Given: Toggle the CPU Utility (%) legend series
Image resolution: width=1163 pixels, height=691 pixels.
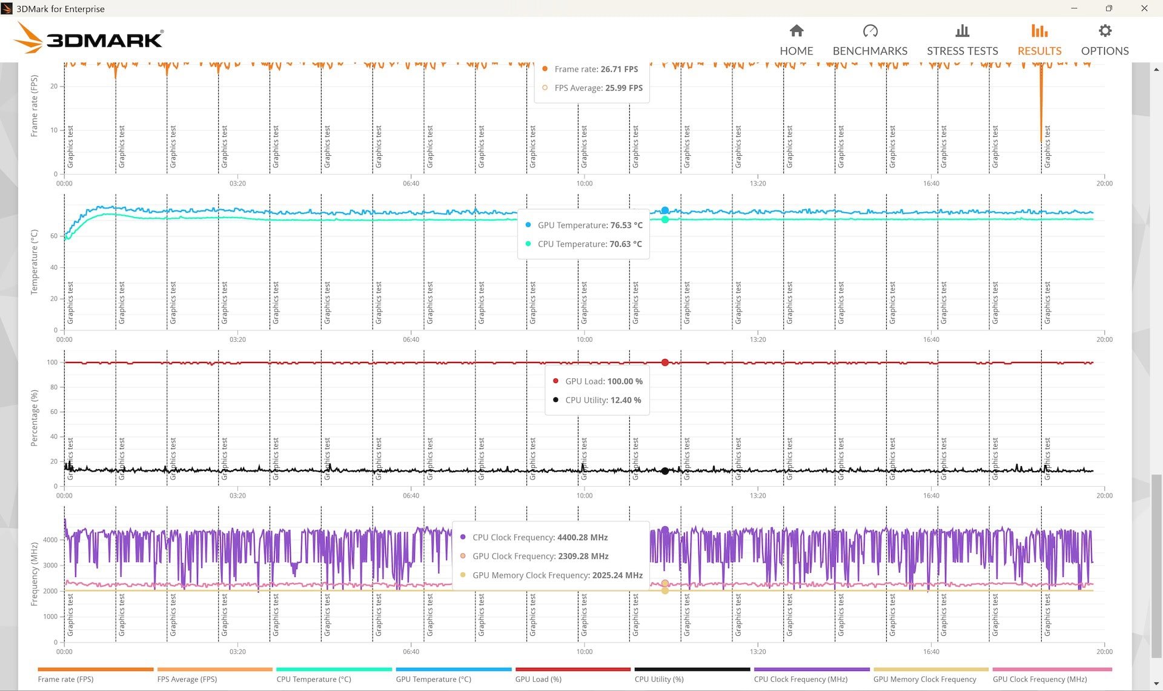Looking at the screenshot, I should pyautogui.click(x=692, y=675).
